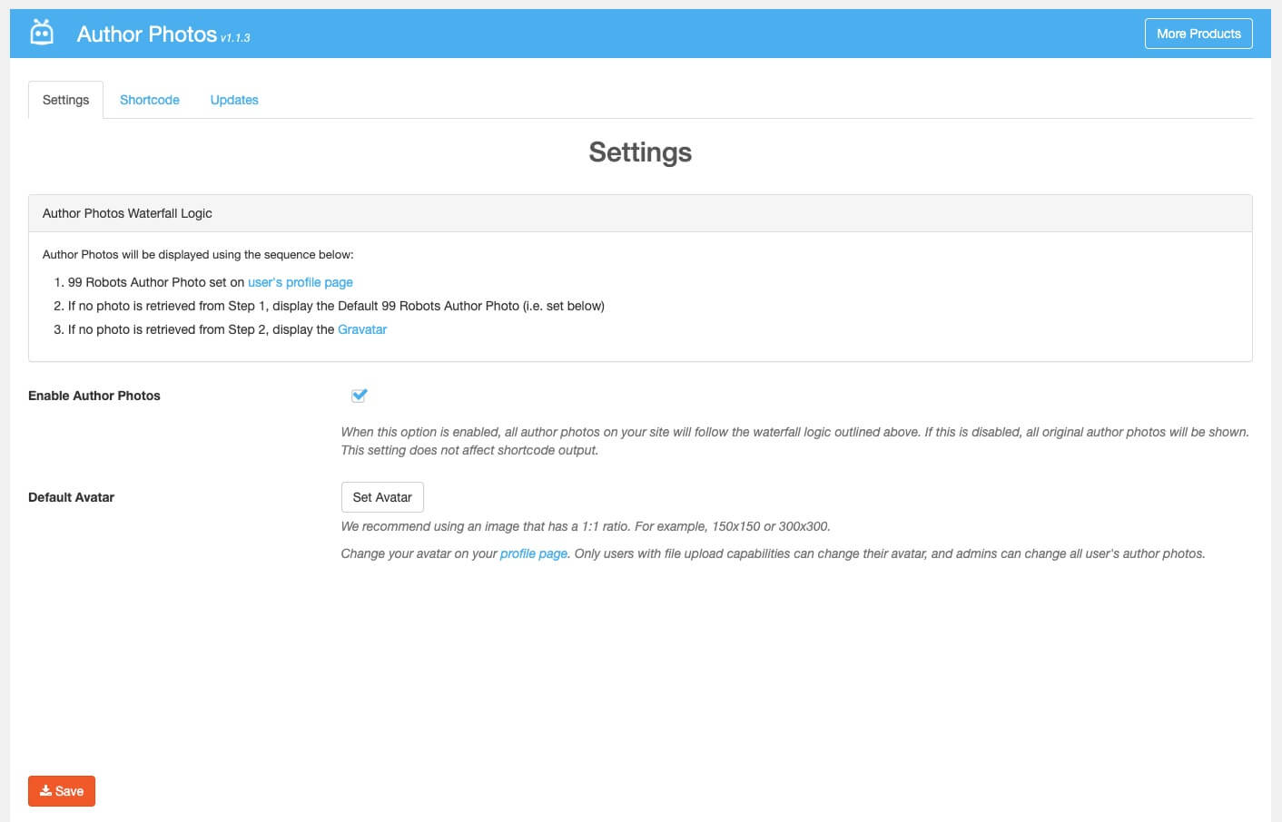Screen dimensions: 1282x822
Task: Open the Updates tab
Action: 234,100
